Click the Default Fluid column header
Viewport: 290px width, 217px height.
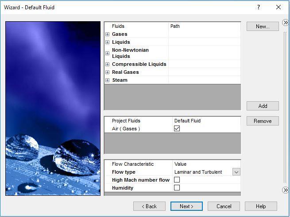pos(187,121)
